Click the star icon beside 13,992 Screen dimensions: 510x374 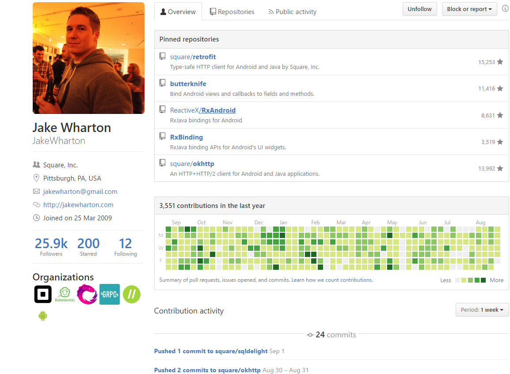(x=500, y=168)
